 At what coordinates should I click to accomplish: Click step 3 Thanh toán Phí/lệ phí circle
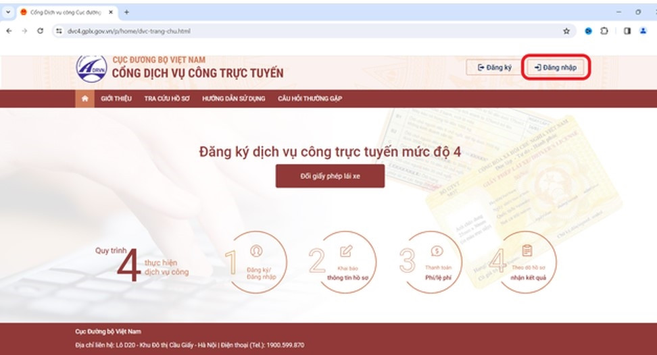tap(436, 262)
